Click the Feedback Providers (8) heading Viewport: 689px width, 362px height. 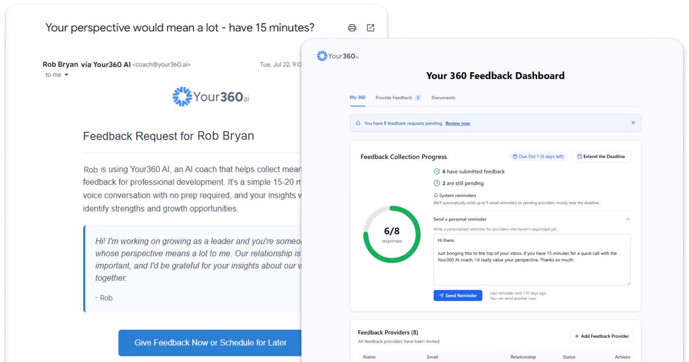tap(388, 333)
